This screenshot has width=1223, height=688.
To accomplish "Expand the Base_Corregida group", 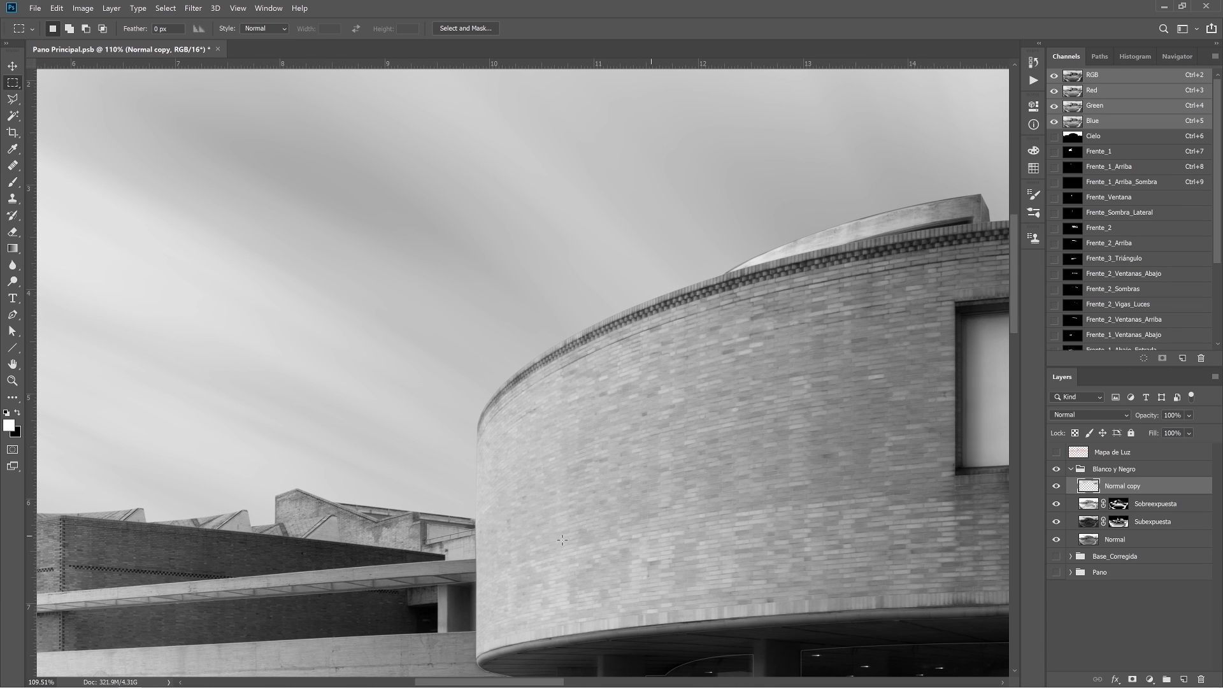I will pos(1071,557).
